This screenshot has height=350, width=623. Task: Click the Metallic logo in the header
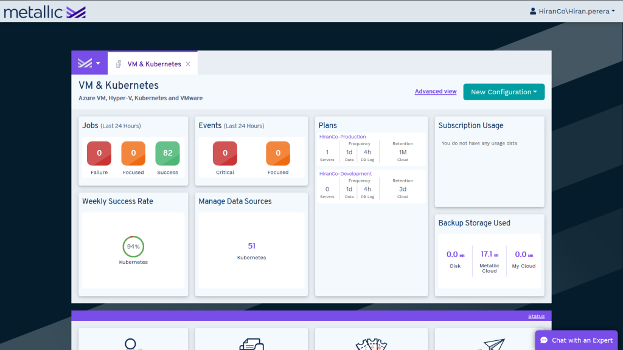(x=44, y=12)
